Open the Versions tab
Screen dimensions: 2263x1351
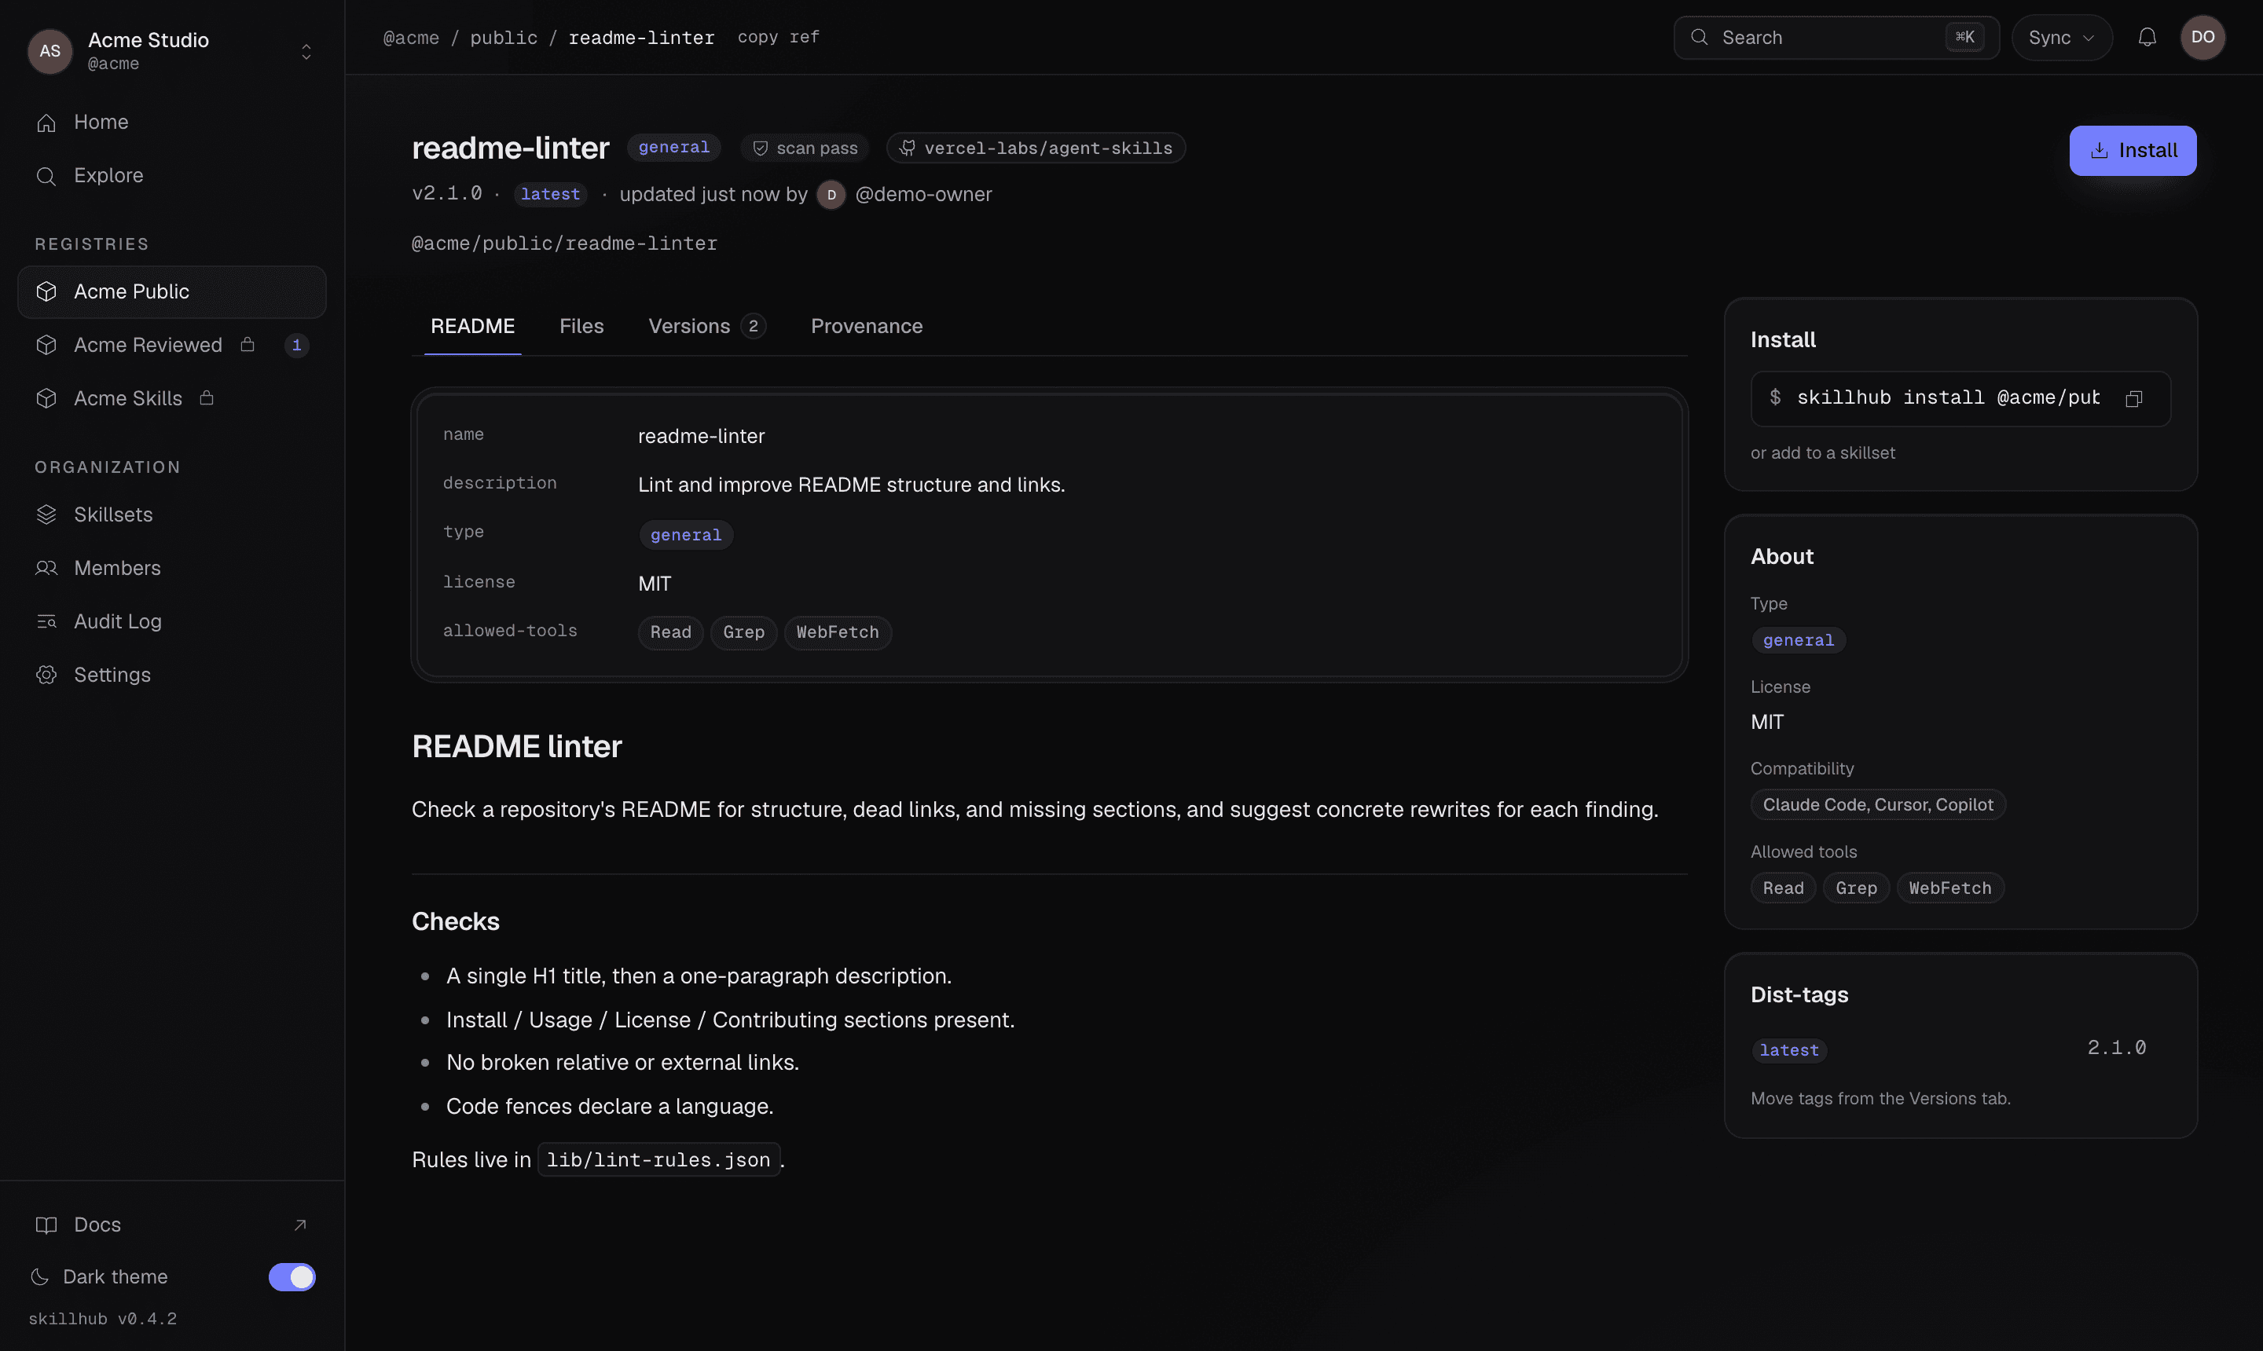click(706, 326)
